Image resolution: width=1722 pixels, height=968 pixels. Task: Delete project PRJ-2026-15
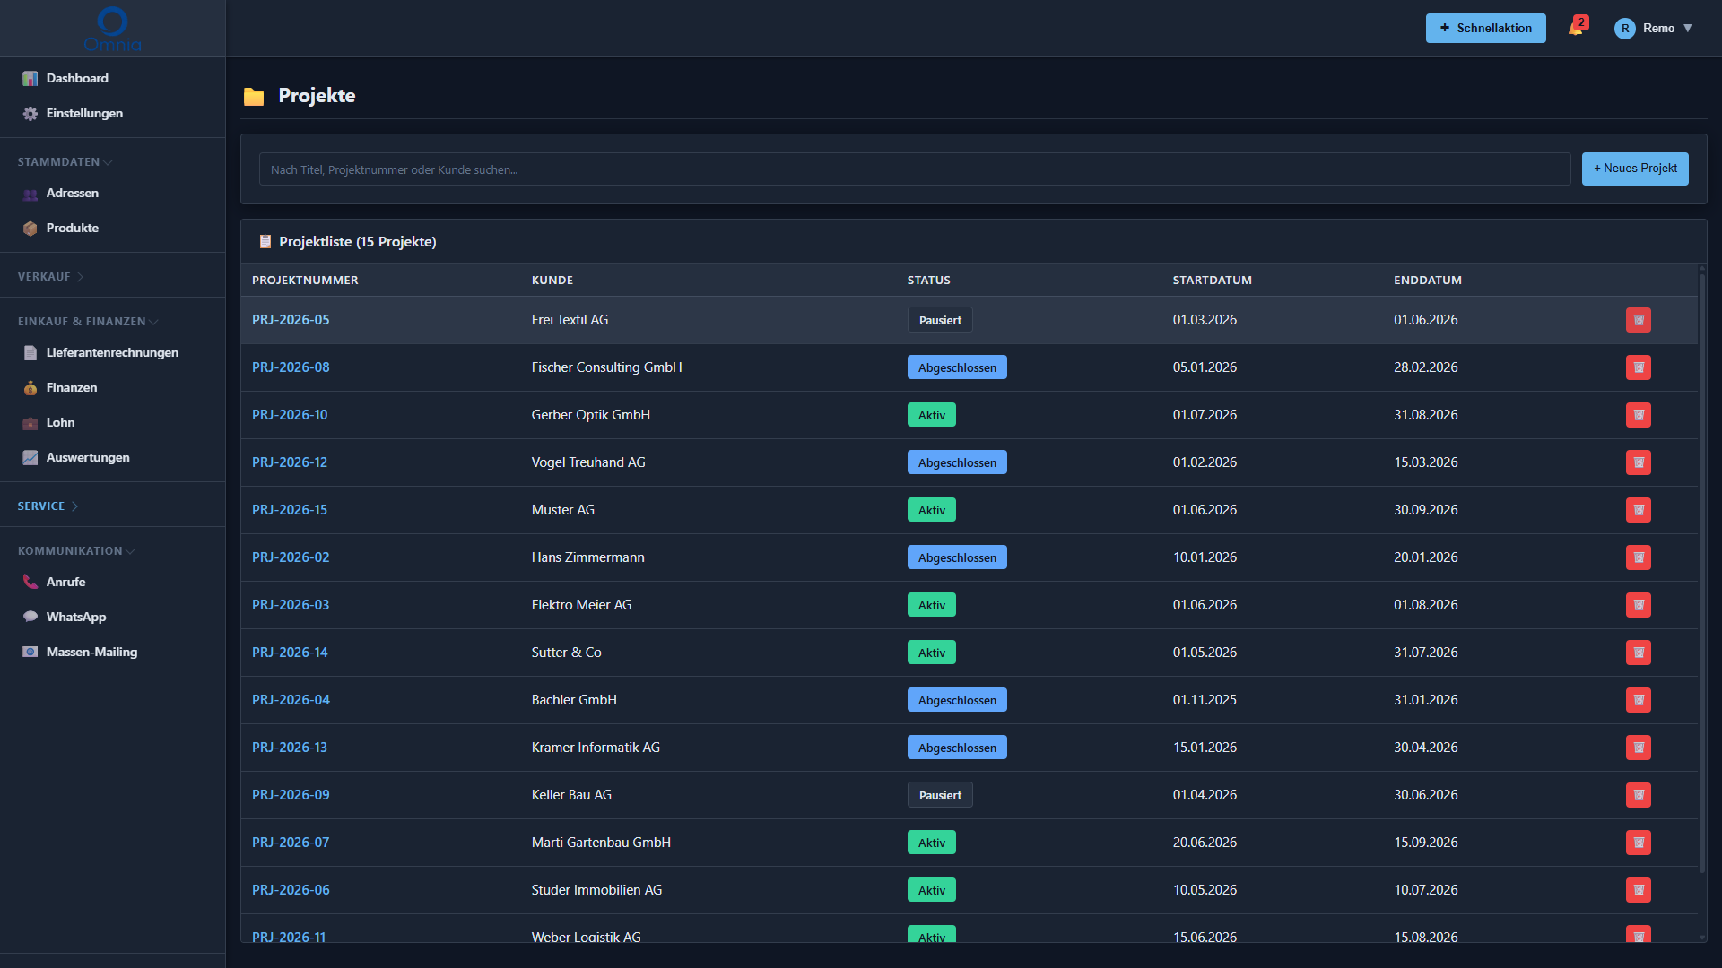point(1638,510)
